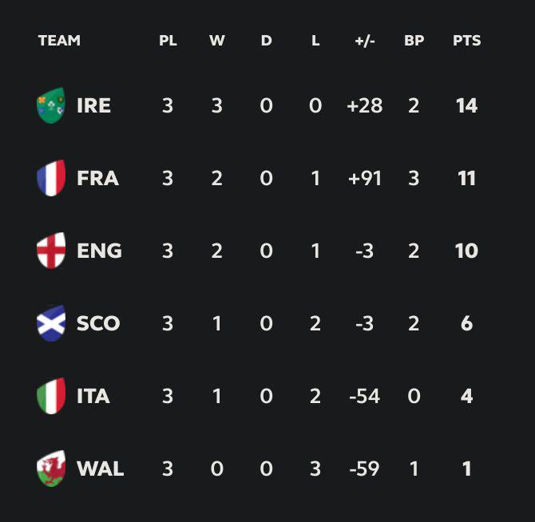Select Wales' -59 points difference
The height and width of the screenshot is (522, 535).
364,469
